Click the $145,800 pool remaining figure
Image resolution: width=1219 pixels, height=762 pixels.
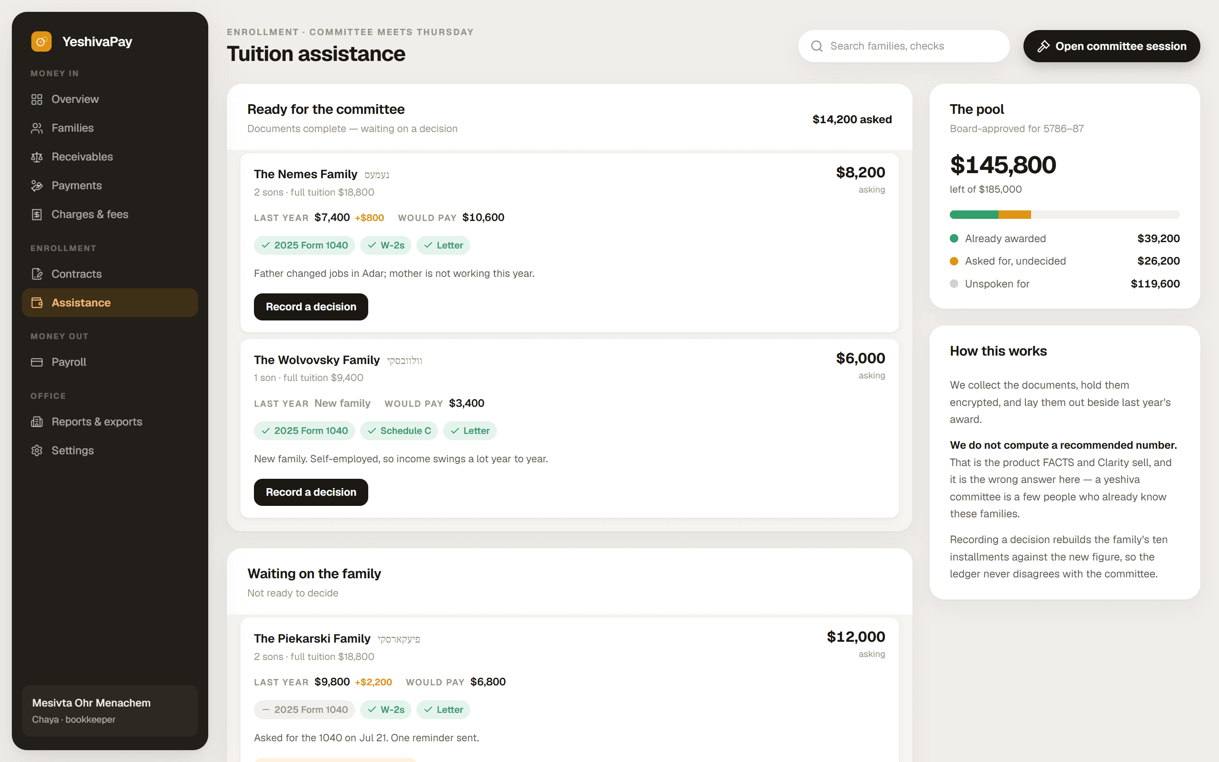1003,165
